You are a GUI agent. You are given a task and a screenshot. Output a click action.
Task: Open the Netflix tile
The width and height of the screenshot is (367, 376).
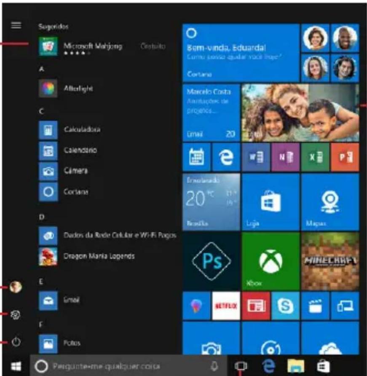[226, 305]
